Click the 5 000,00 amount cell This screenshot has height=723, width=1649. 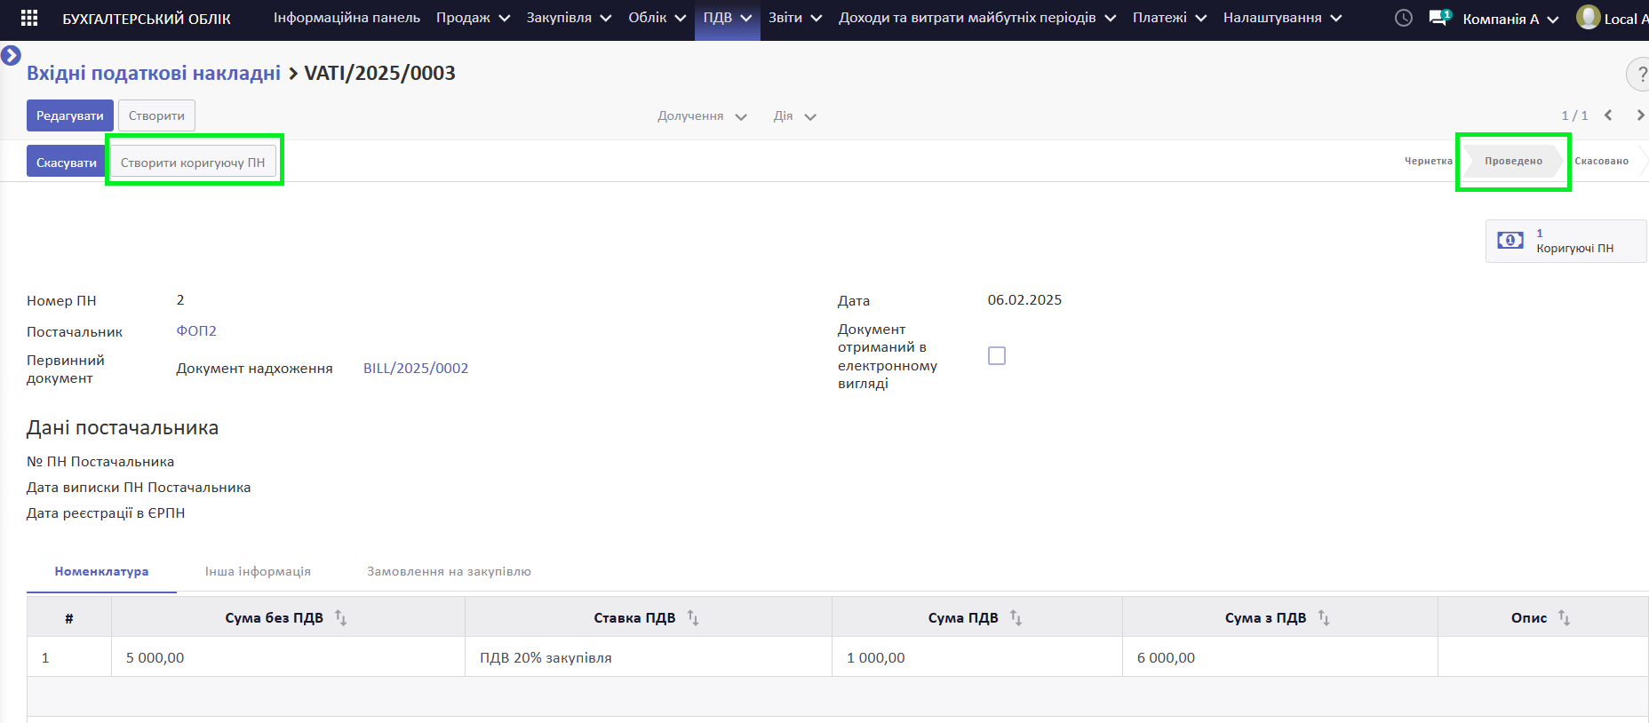click(x=288, y=657)
